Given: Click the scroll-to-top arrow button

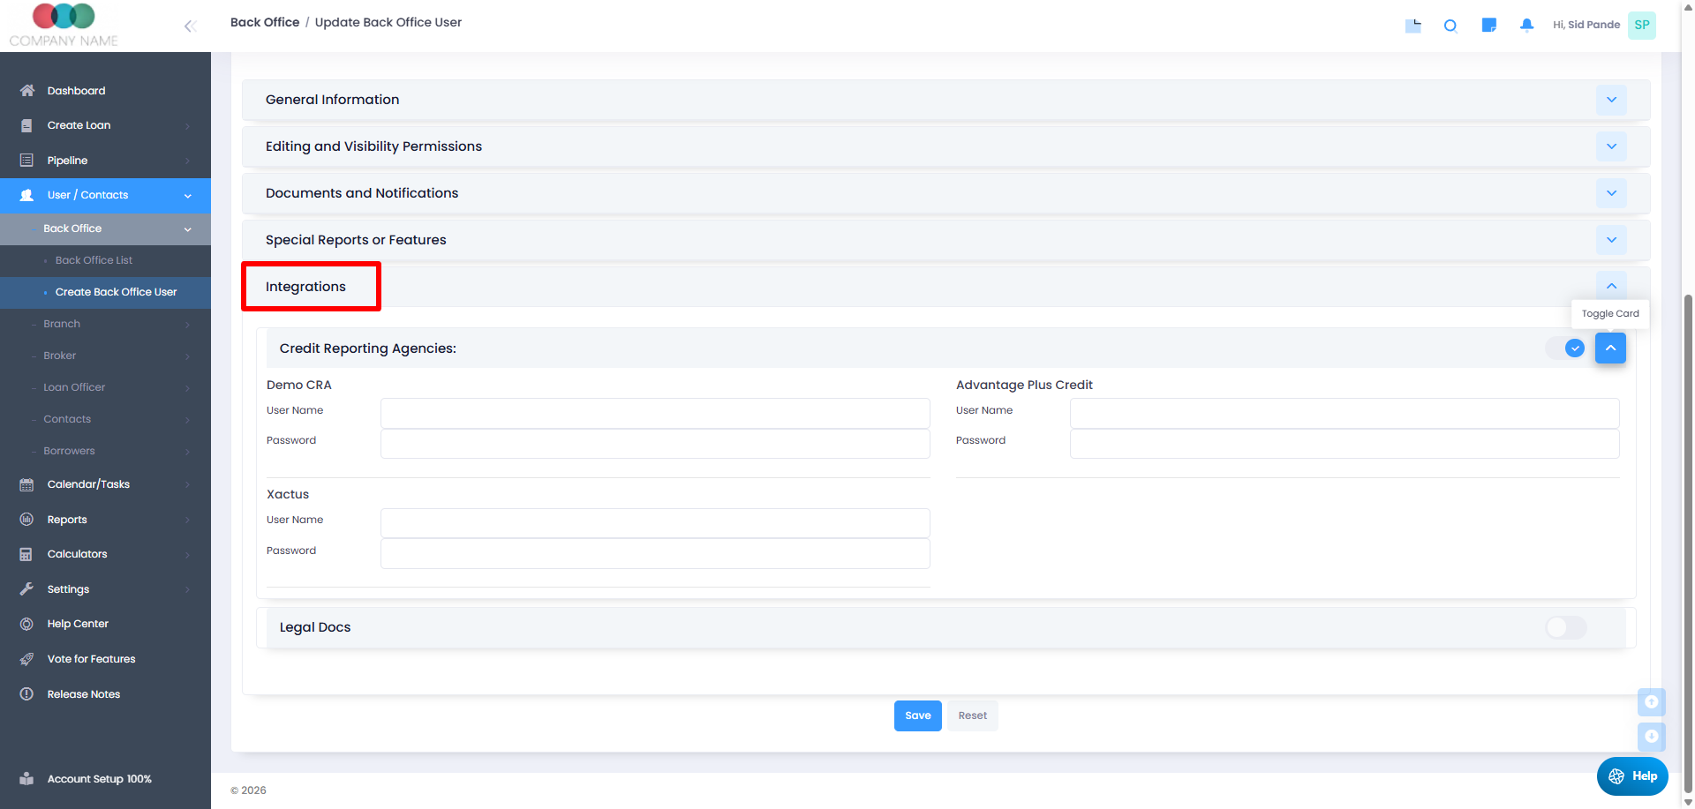Looking at the screenshot, I should pos(1651,702).
